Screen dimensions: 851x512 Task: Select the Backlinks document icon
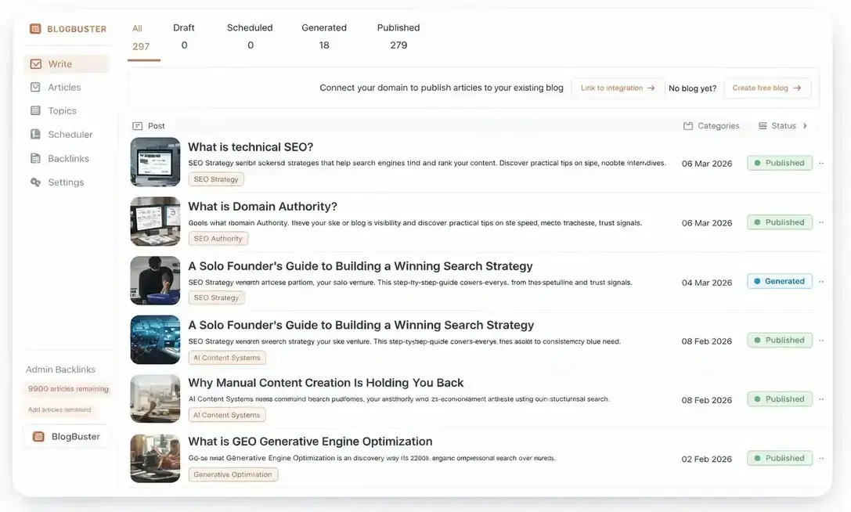pyautogui.click(x=35, y=158)
